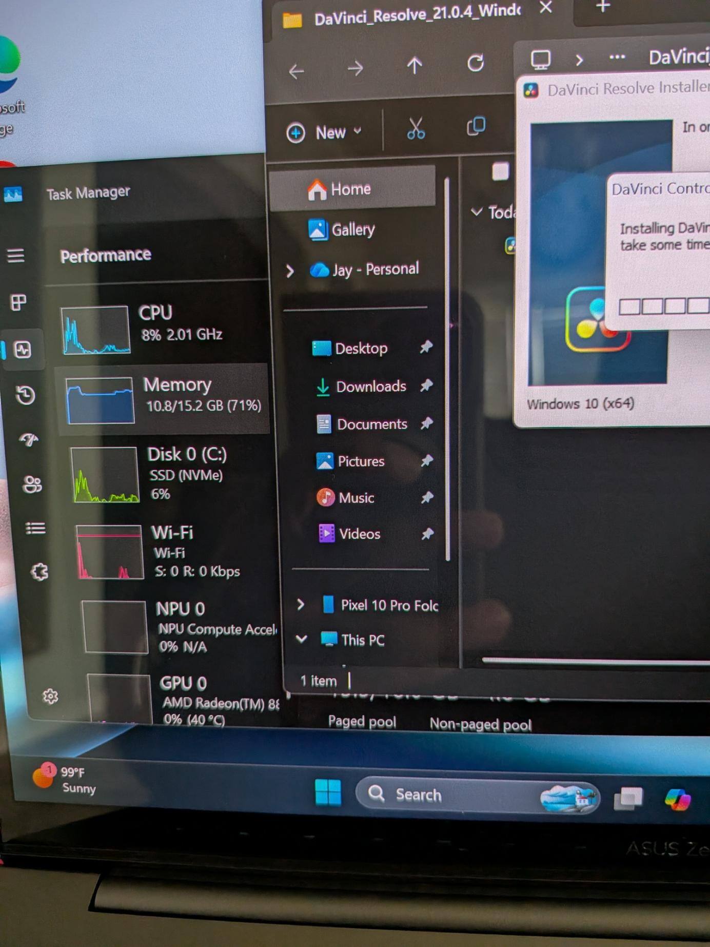Open the Downloads folder in navigation pane
The width and height of the screenshot is (710, 947).
click(361, 386)
